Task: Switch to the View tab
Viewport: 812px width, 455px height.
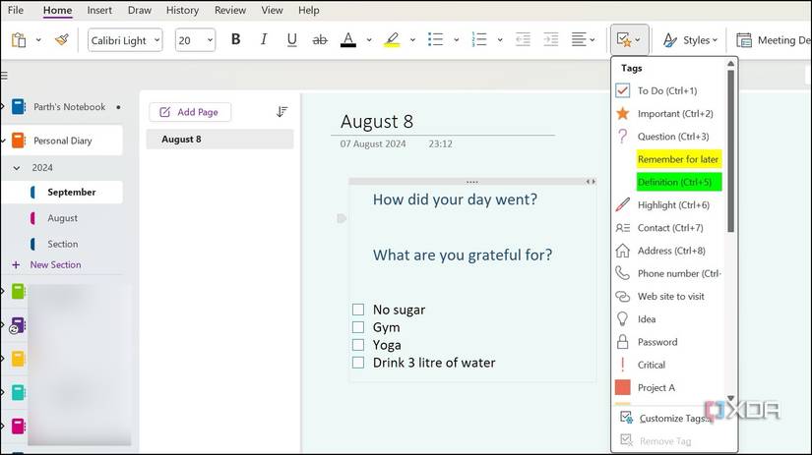Action: coord(272,10)
